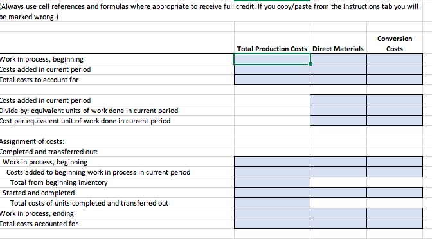Click the 'Total costs to account for' label
This screenshot has width=432, height=239.
coord(39,80)
